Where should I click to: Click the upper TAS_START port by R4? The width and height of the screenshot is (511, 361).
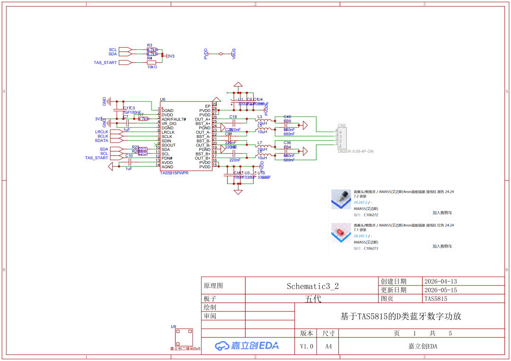point(125,62)
